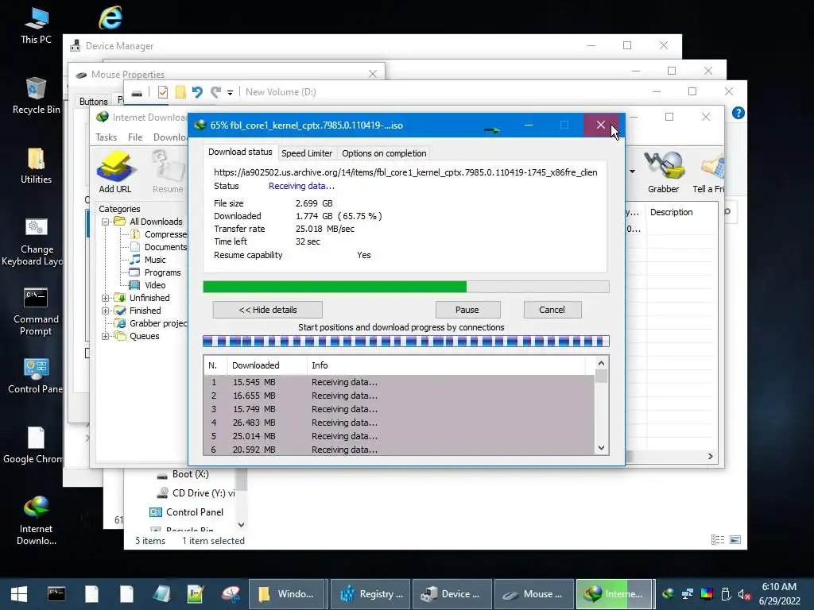This screenshot has height=610, width=814.
Task: Switch to Device Manager taskbar button
Action: (x=452, y=594)
